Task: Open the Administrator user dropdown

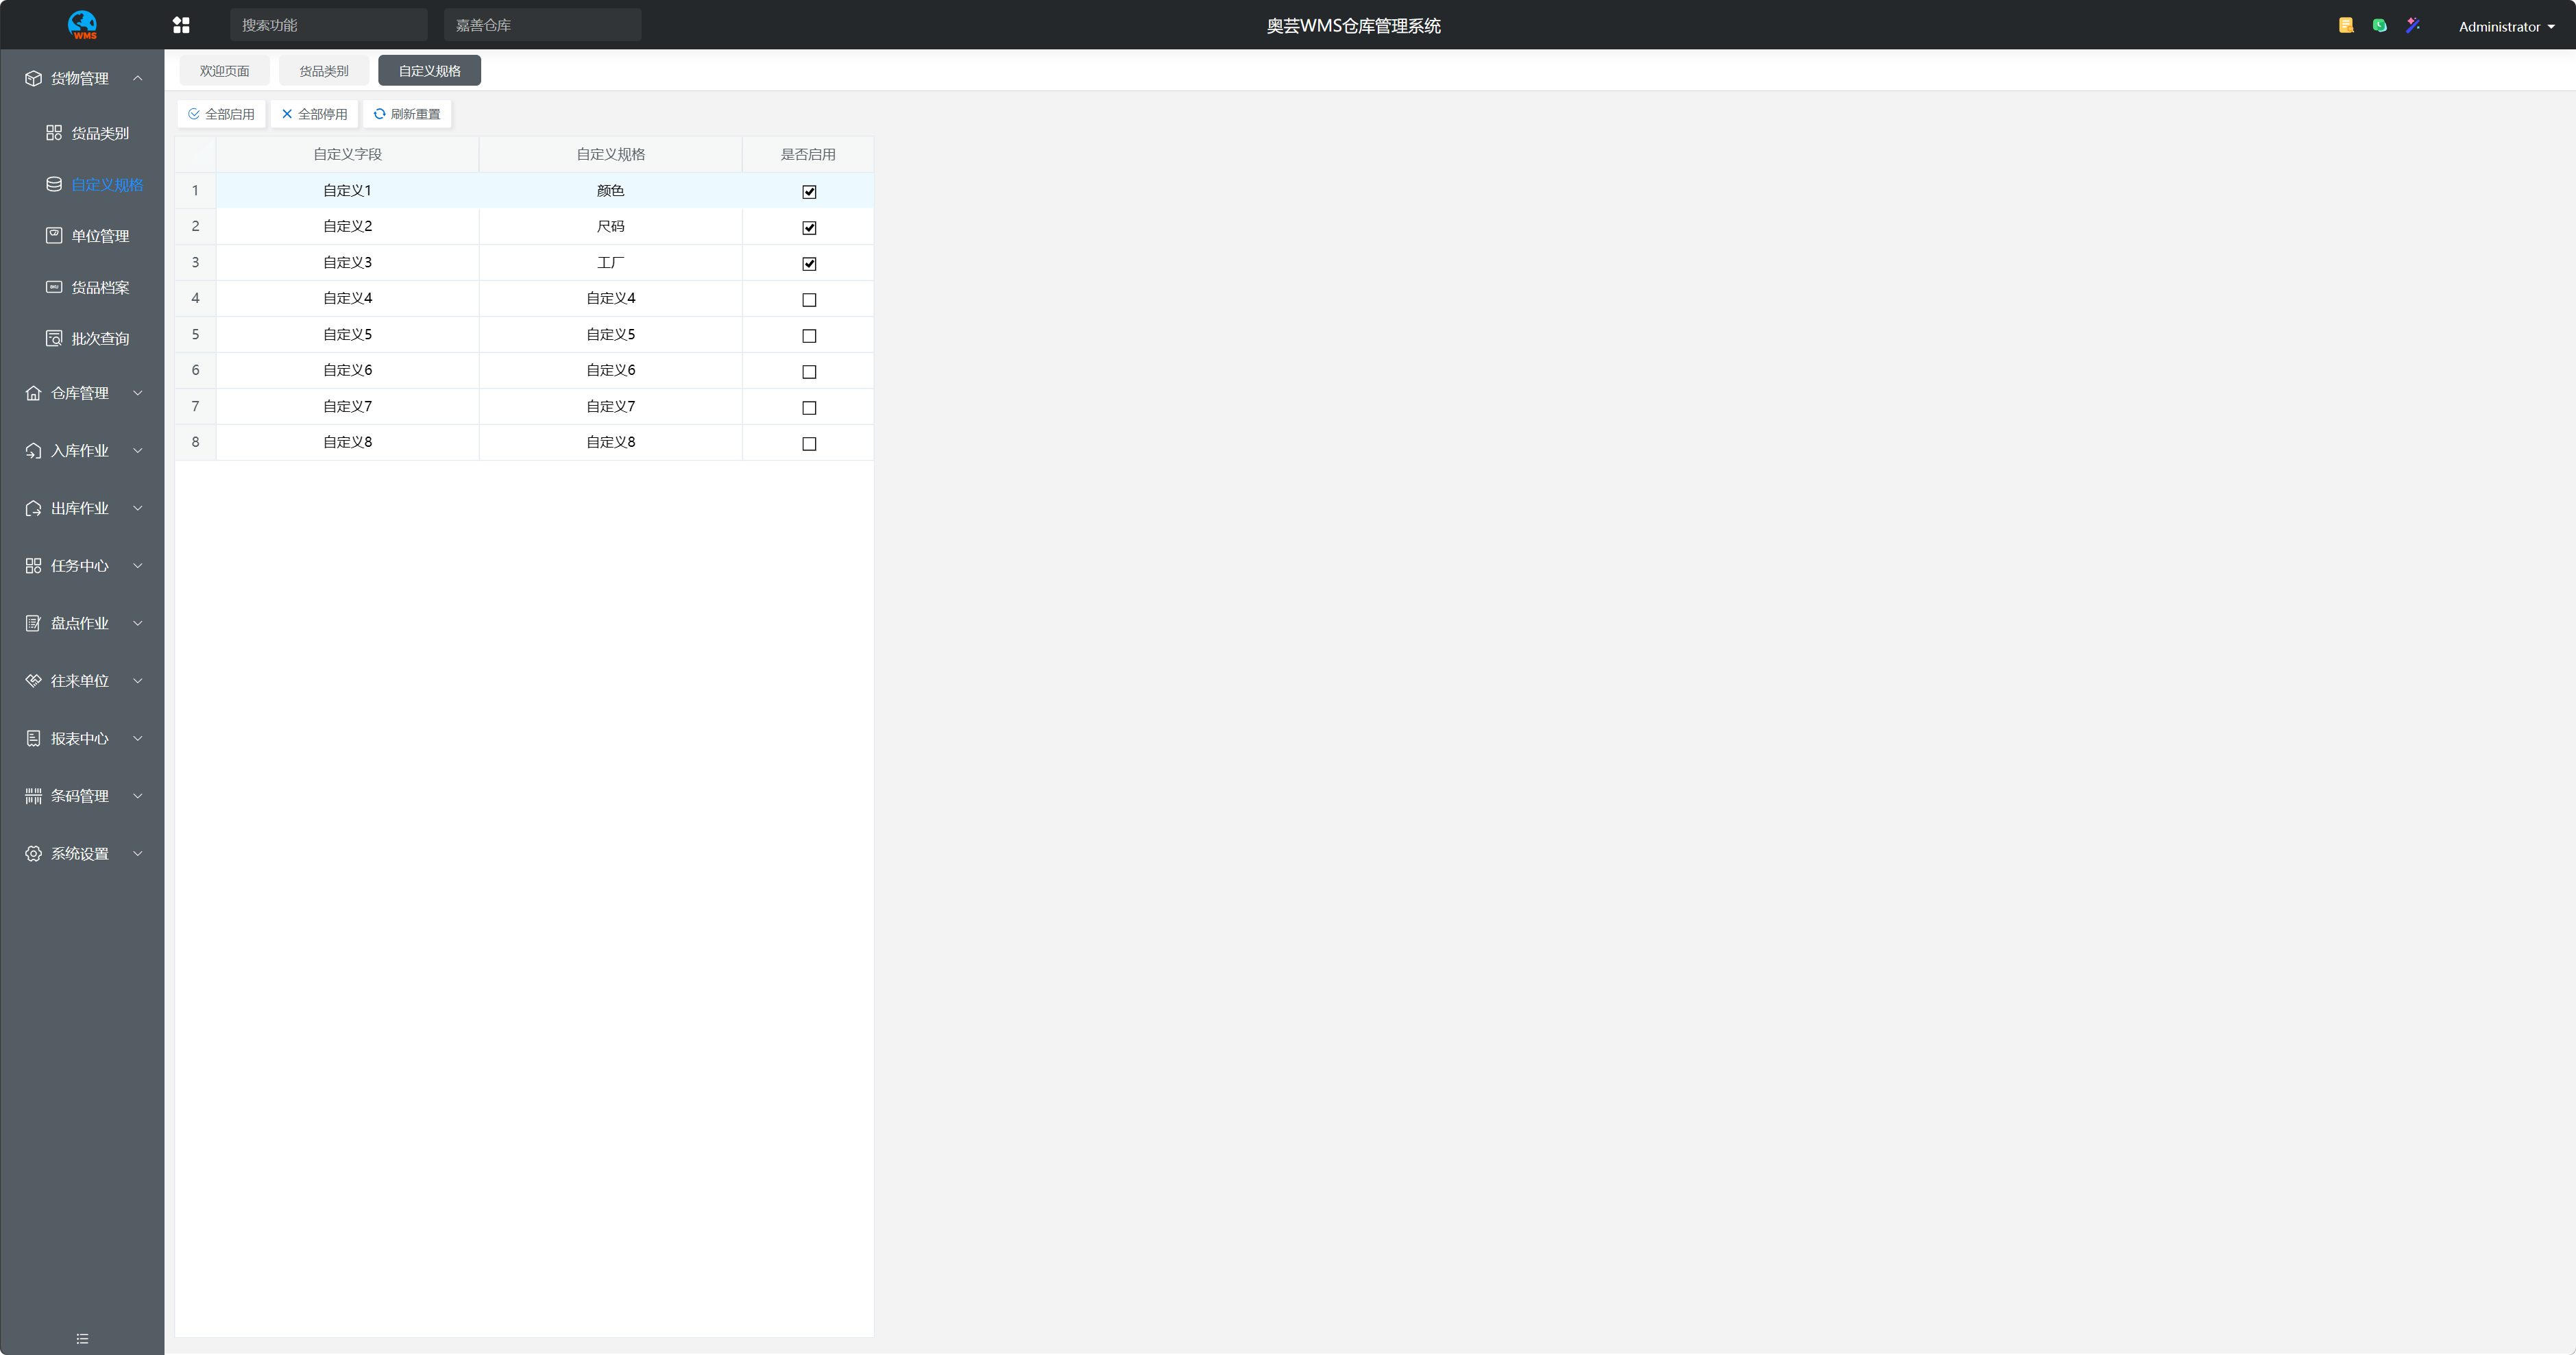Action: click(2506, 27)
